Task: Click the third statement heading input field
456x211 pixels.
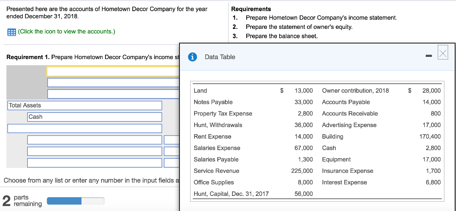Action: pyautogui.click(x=114, y=94)
